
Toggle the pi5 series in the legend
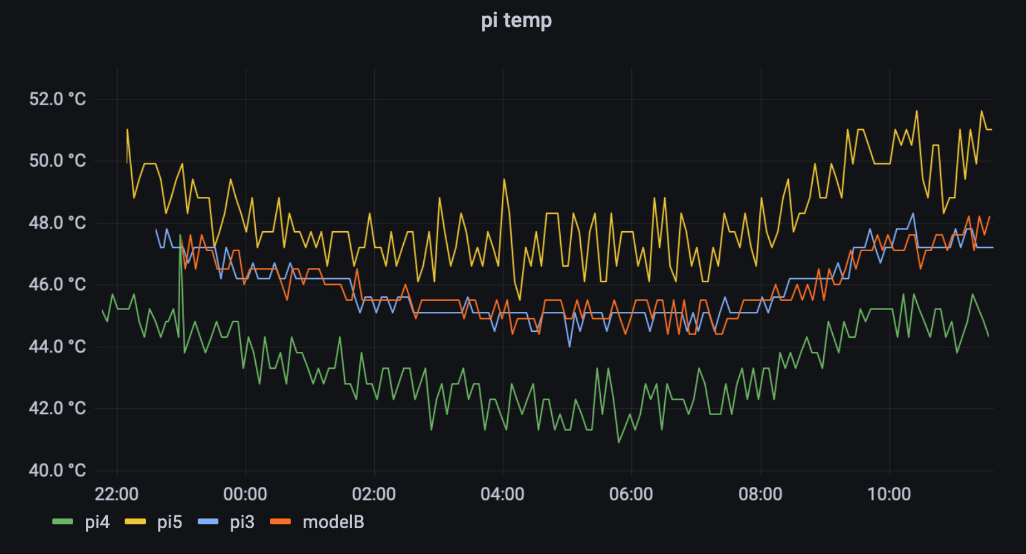[x=169, y=522]
